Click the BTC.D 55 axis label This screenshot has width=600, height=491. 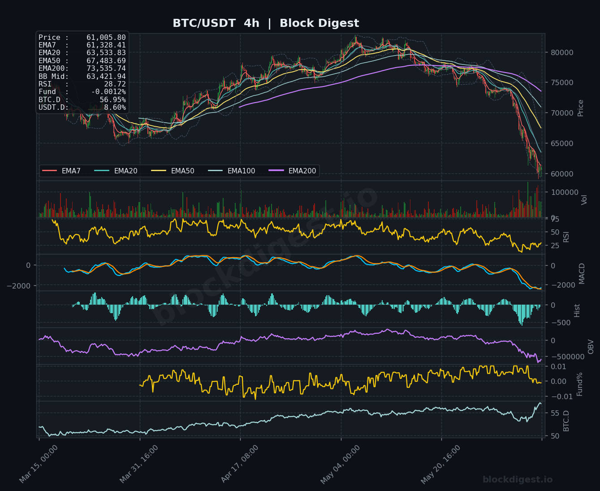555,413
